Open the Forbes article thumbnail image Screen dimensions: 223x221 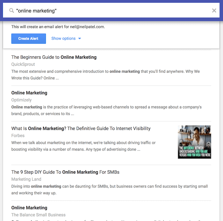(194, 142)
